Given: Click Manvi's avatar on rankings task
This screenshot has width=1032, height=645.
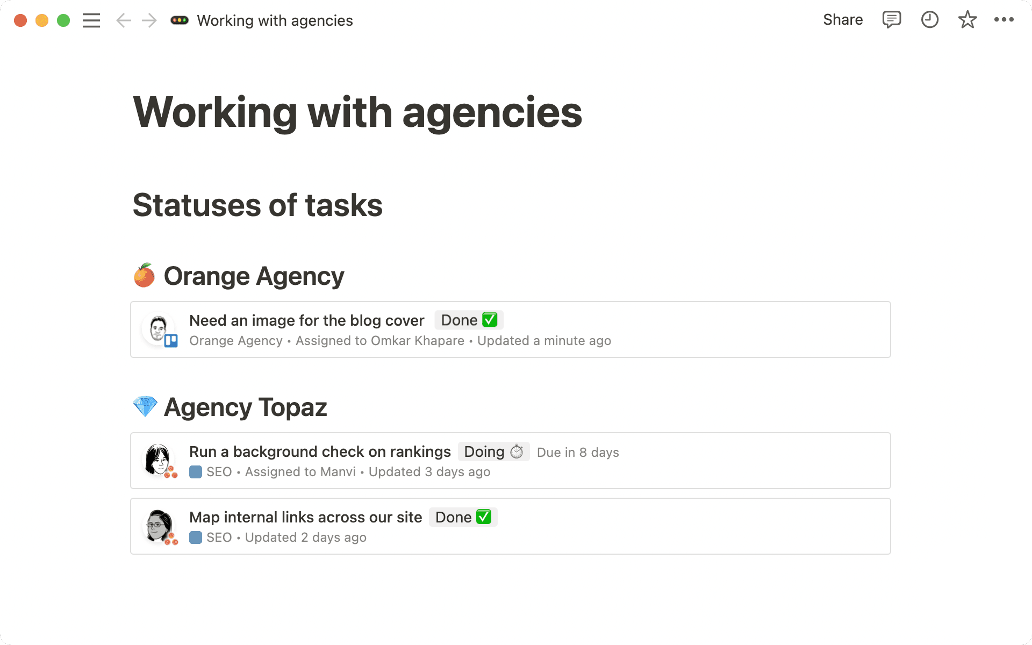Looking at the screenshot, I should pos(158,460).
